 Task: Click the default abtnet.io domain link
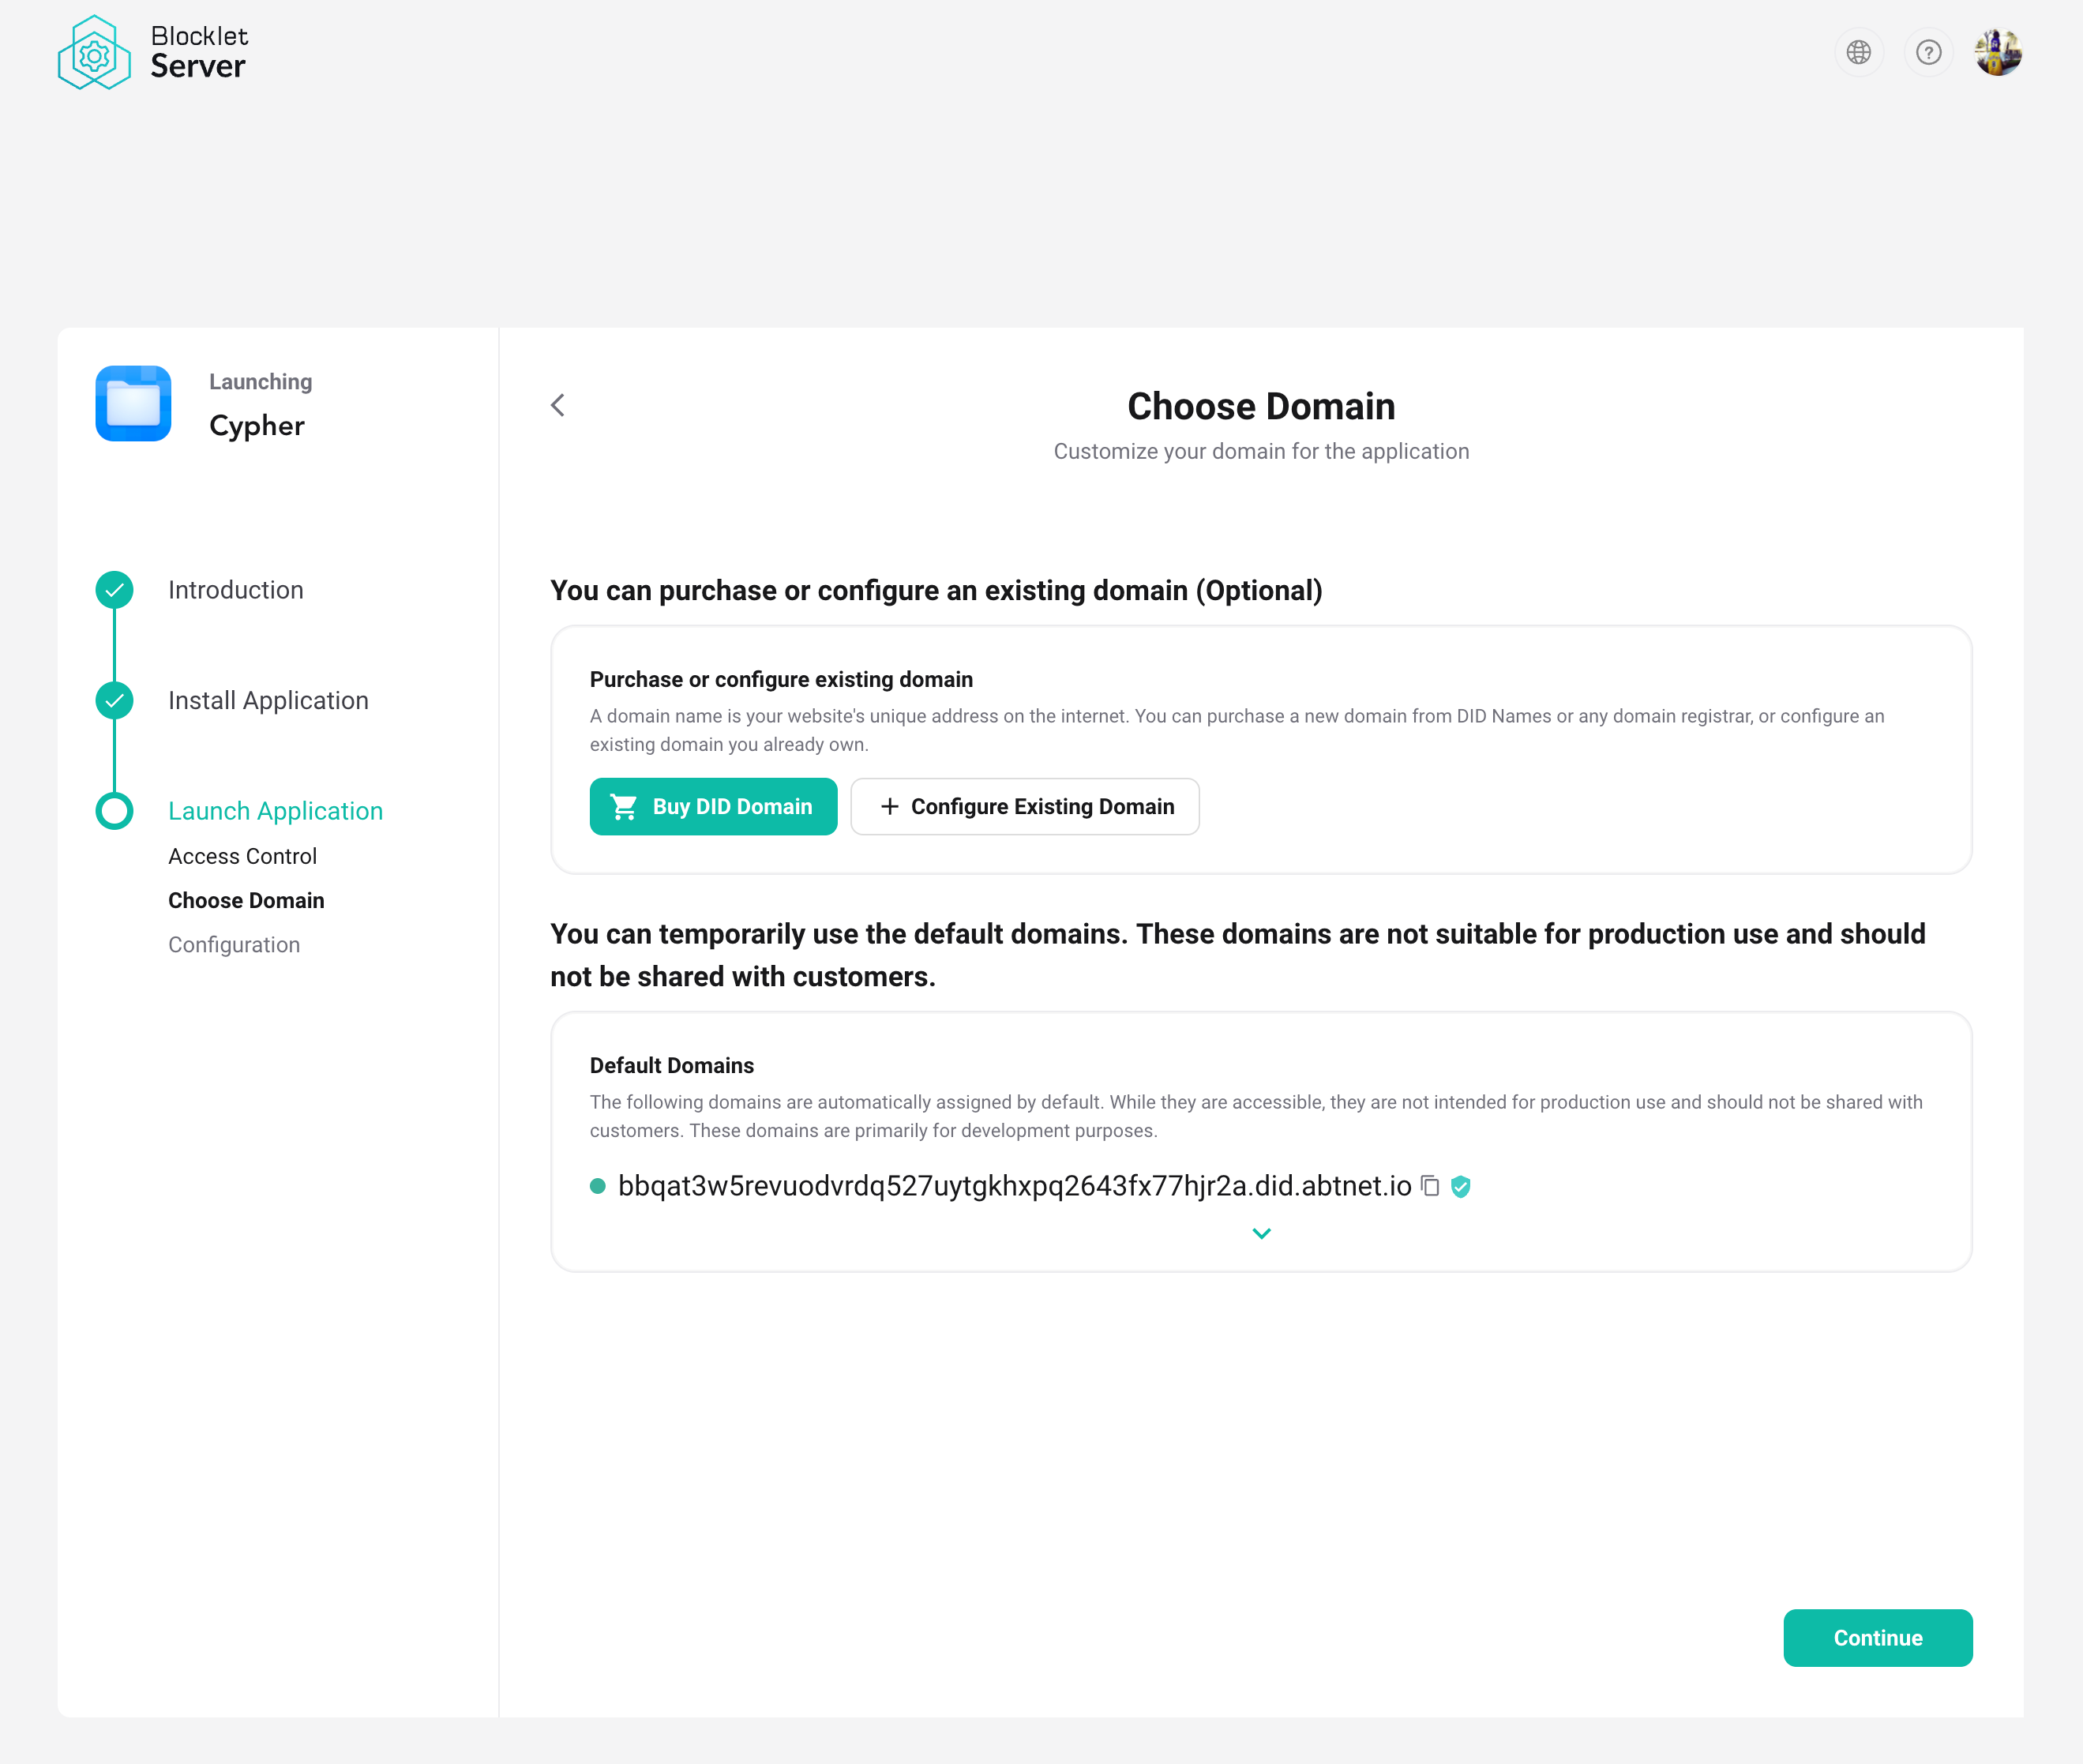coord(1014,1186)
